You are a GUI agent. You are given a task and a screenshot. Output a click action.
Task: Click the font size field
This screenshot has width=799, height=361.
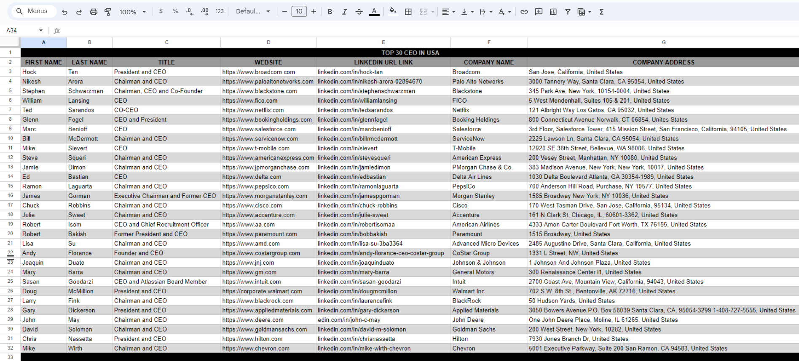[299, 11]
